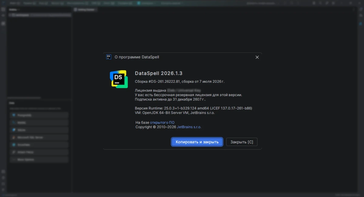The image size is (364, 197).
Task: Click the Закрыть [C] button
Action: point(242,142)
